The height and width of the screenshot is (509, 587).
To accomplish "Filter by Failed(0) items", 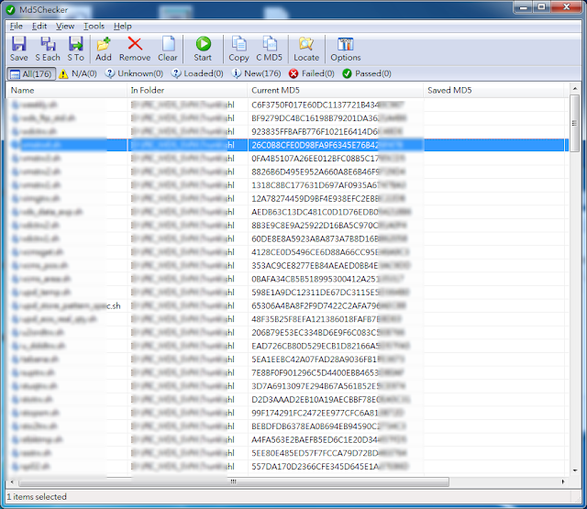I will click(x=312, y=73).
